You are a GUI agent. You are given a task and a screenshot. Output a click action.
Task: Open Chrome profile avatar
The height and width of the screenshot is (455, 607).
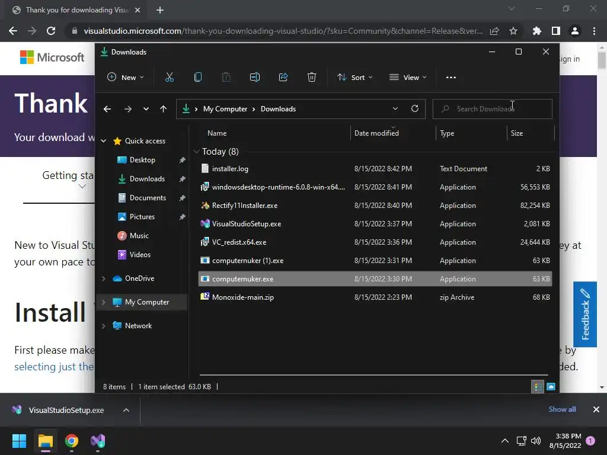(x=575, y=31)
